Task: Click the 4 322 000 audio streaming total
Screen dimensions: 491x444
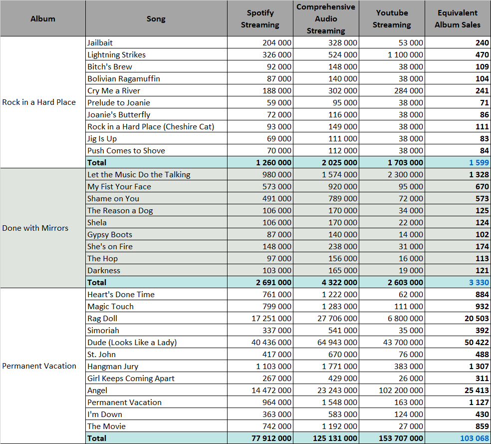Action: click(326, 282)
